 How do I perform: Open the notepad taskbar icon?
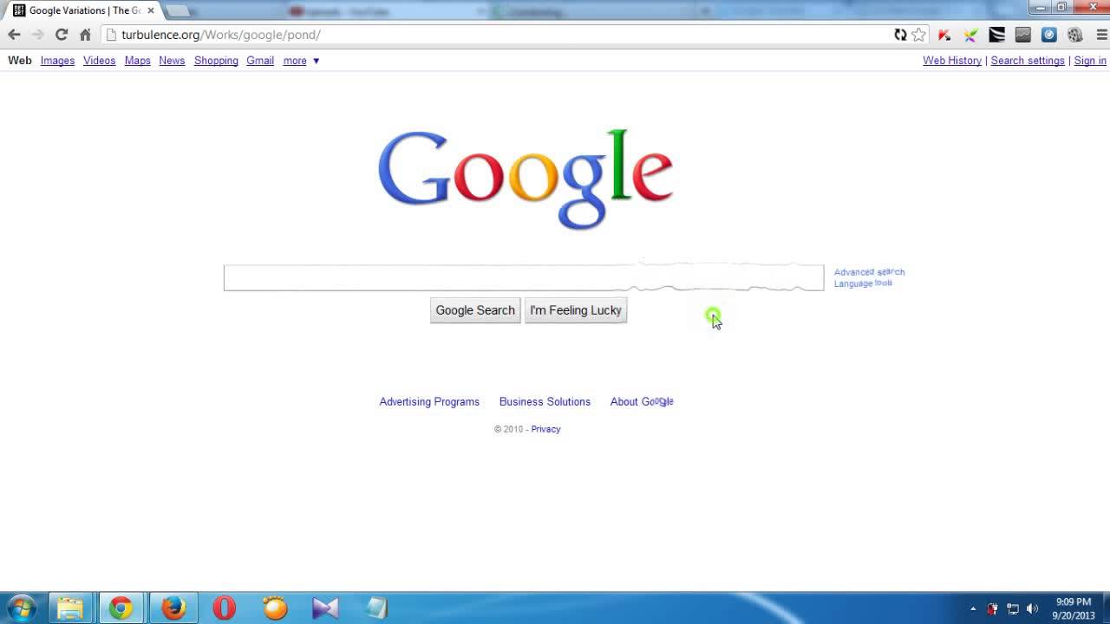pos(376,608)
